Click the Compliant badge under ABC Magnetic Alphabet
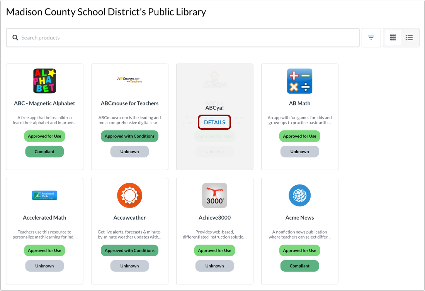This screenshot has height=291, width=425. [44, 152]
